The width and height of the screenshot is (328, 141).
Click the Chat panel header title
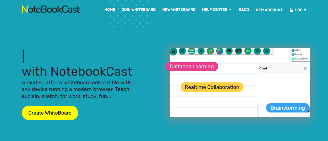(x=263, y=68)
